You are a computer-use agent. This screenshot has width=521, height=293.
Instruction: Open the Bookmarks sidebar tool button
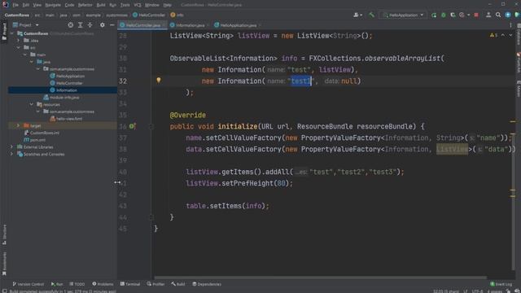coord(4,264)
